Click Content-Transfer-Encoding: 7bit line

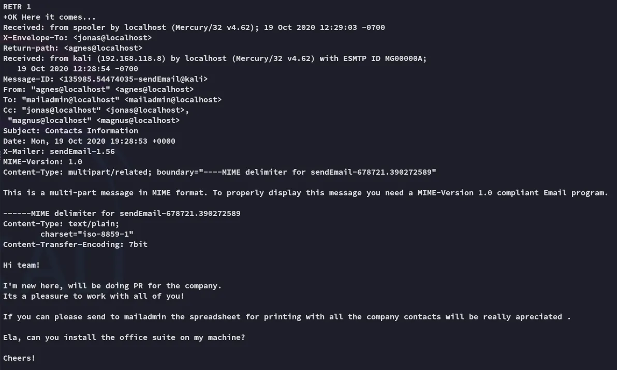point(76,244)
